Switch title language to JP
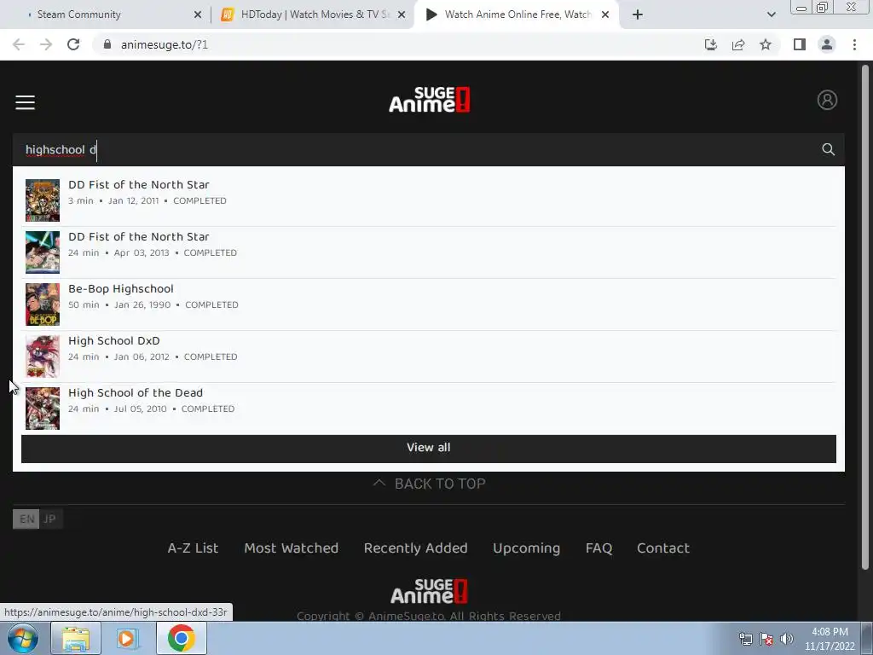 coord(50,519)
